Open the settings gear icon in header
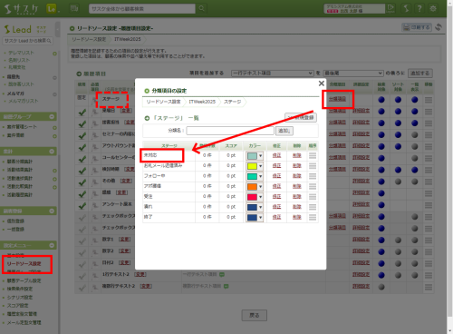The image size is (453, 334). point(433,8)
